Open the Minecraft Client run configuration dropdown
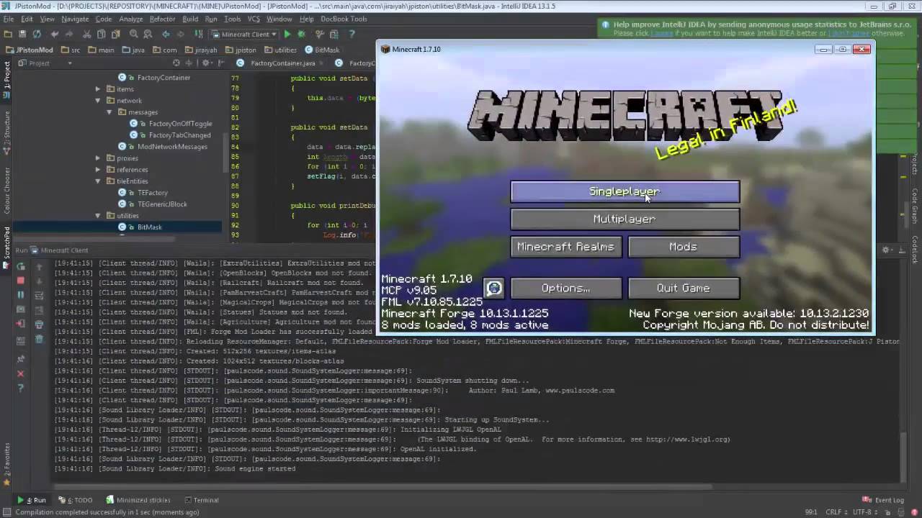Image resolution: width=922 pixels, height=518 pixels. point(245,34)
